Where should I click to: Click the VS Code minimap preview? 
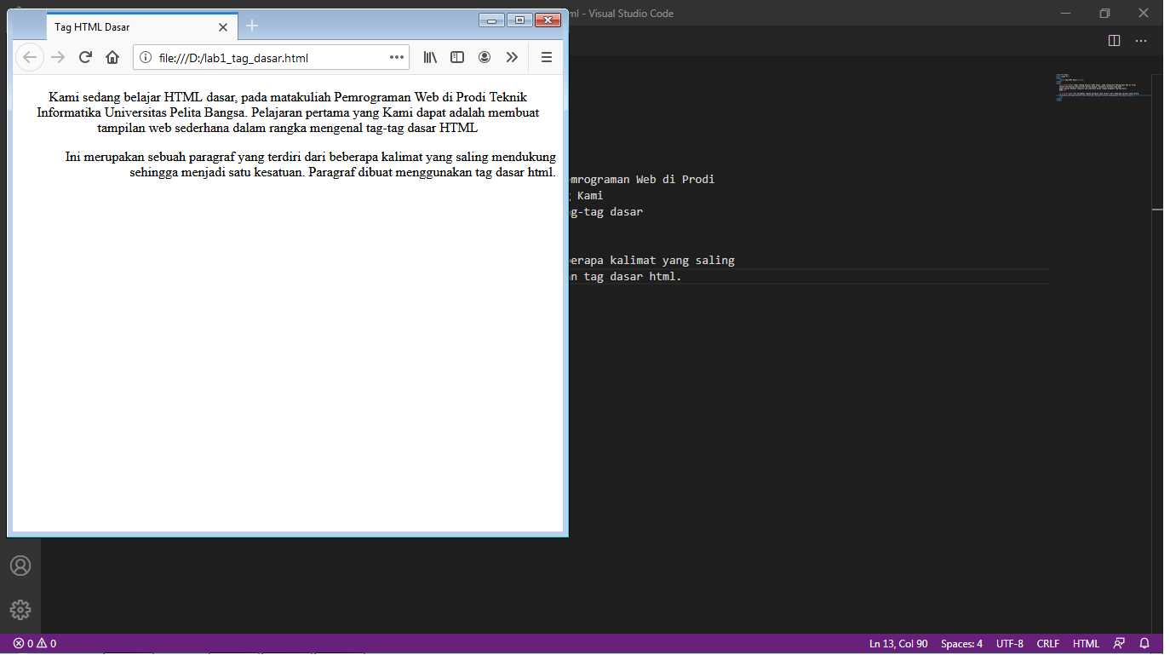click(x=1104, y=89)
